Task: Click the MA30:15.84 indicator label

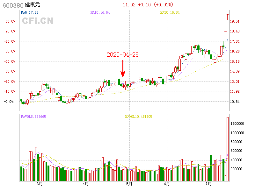Action: pos(170,13)
